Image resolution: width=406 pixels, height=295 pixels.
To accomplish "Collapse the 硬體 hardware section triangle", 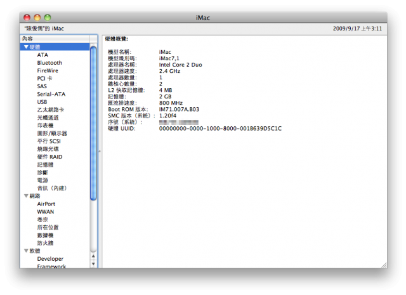I will (26, 47).
